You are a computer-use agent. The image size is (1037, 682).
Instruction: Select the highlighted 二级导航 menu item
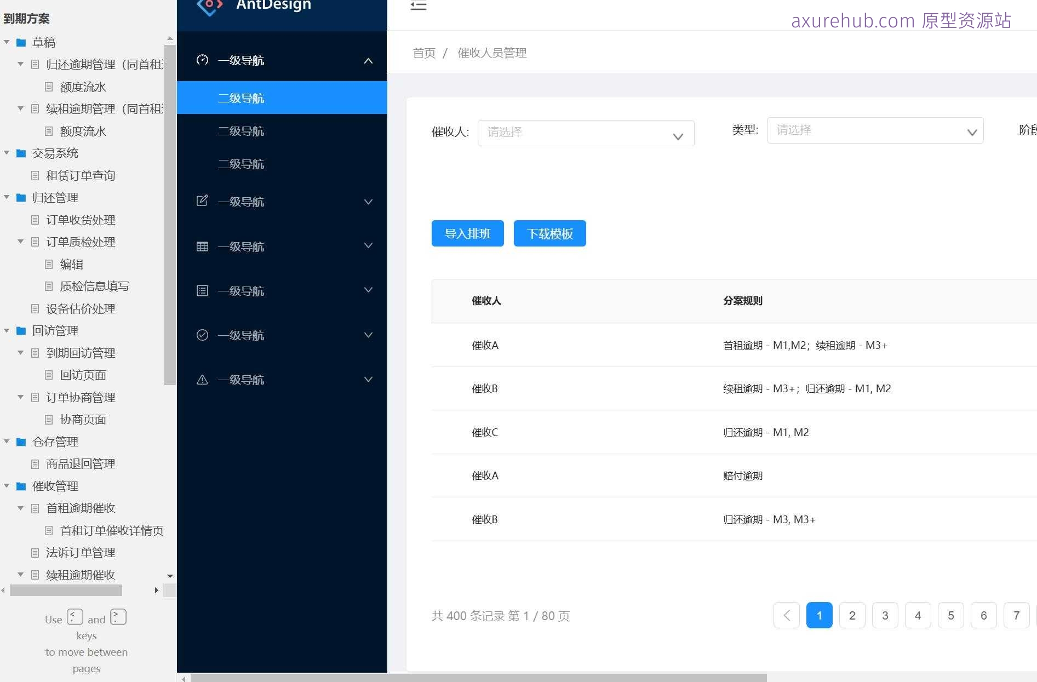tap(241, 98)
